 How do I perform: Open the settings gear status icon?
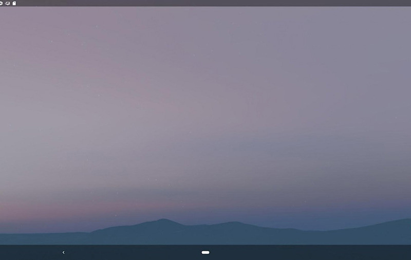[1, 4]
